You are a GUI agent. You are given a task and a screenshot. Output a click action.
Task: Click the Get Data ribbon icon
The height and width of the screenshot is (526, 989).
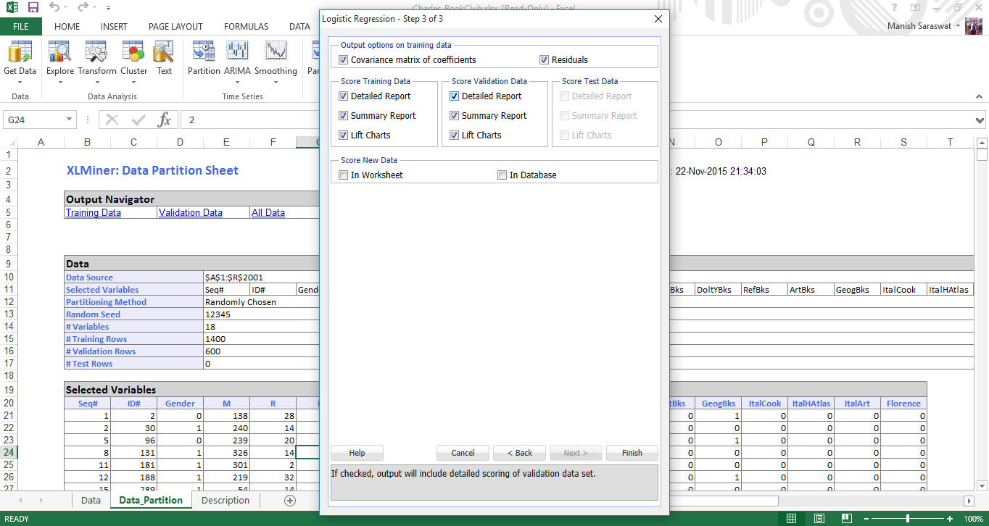pos(20,54)
